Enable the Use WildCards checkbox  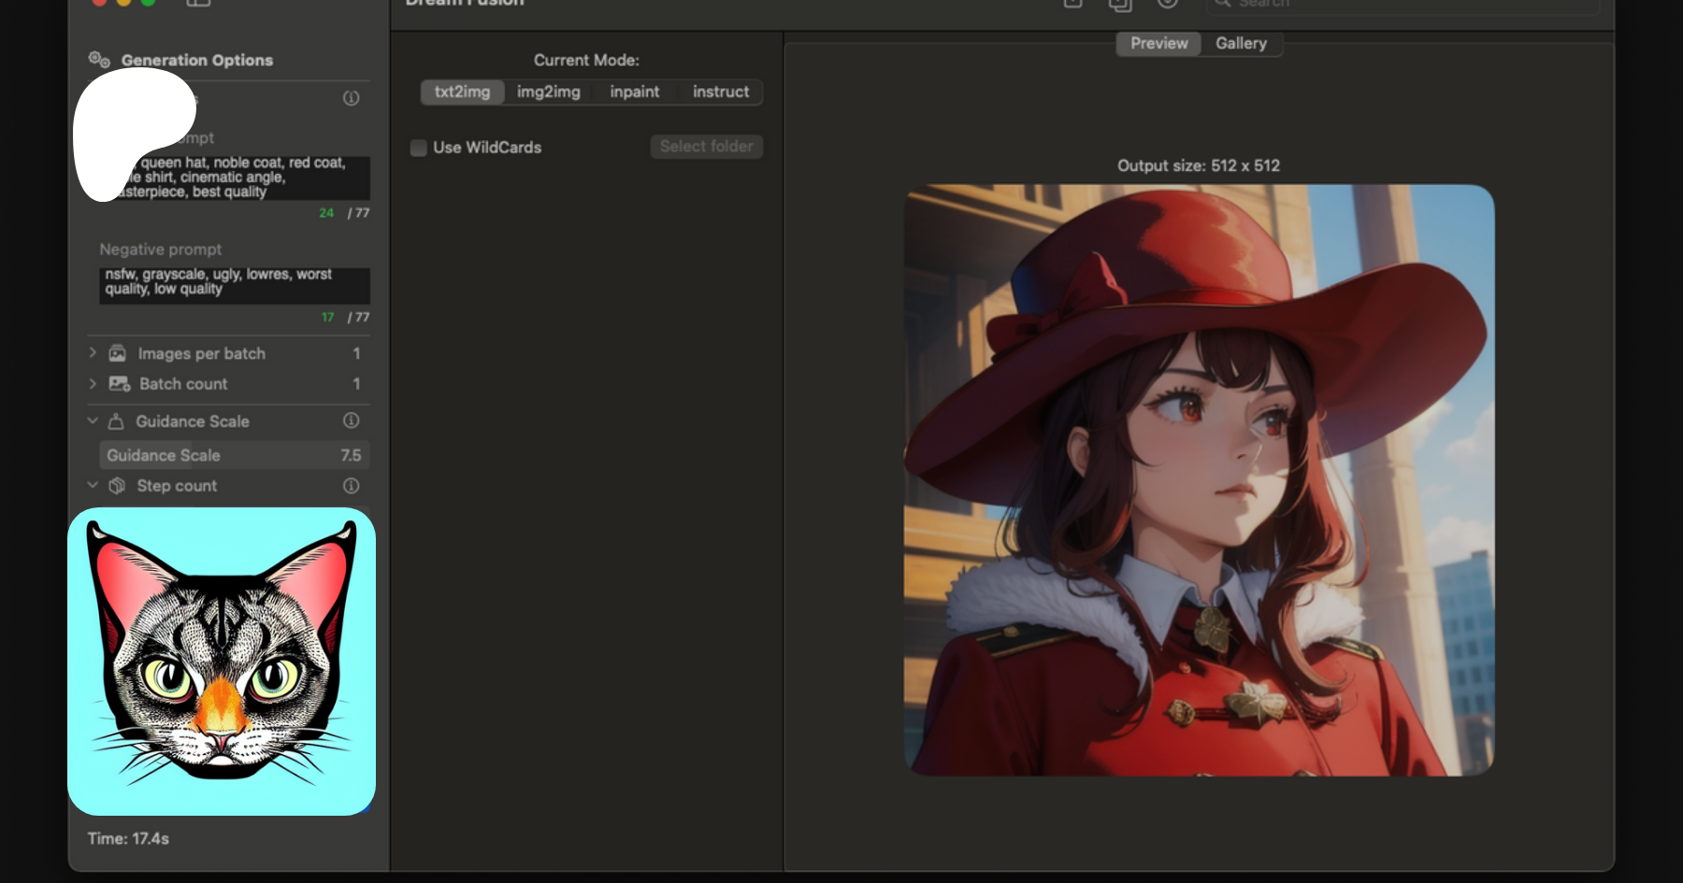tap(419, 148)
